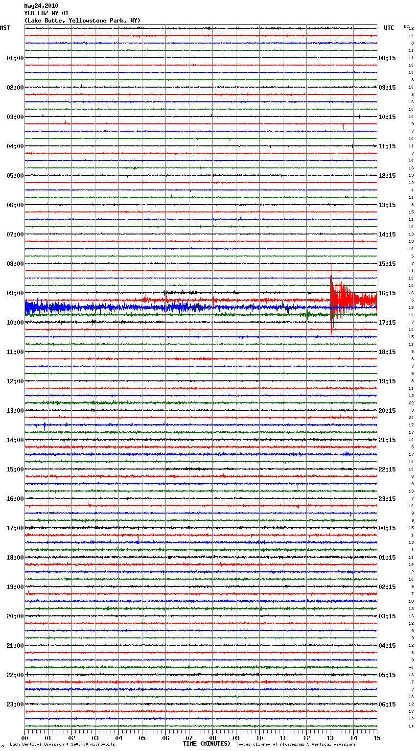Click the 01:15 UTC time label
416x751 pixels.
387,558
